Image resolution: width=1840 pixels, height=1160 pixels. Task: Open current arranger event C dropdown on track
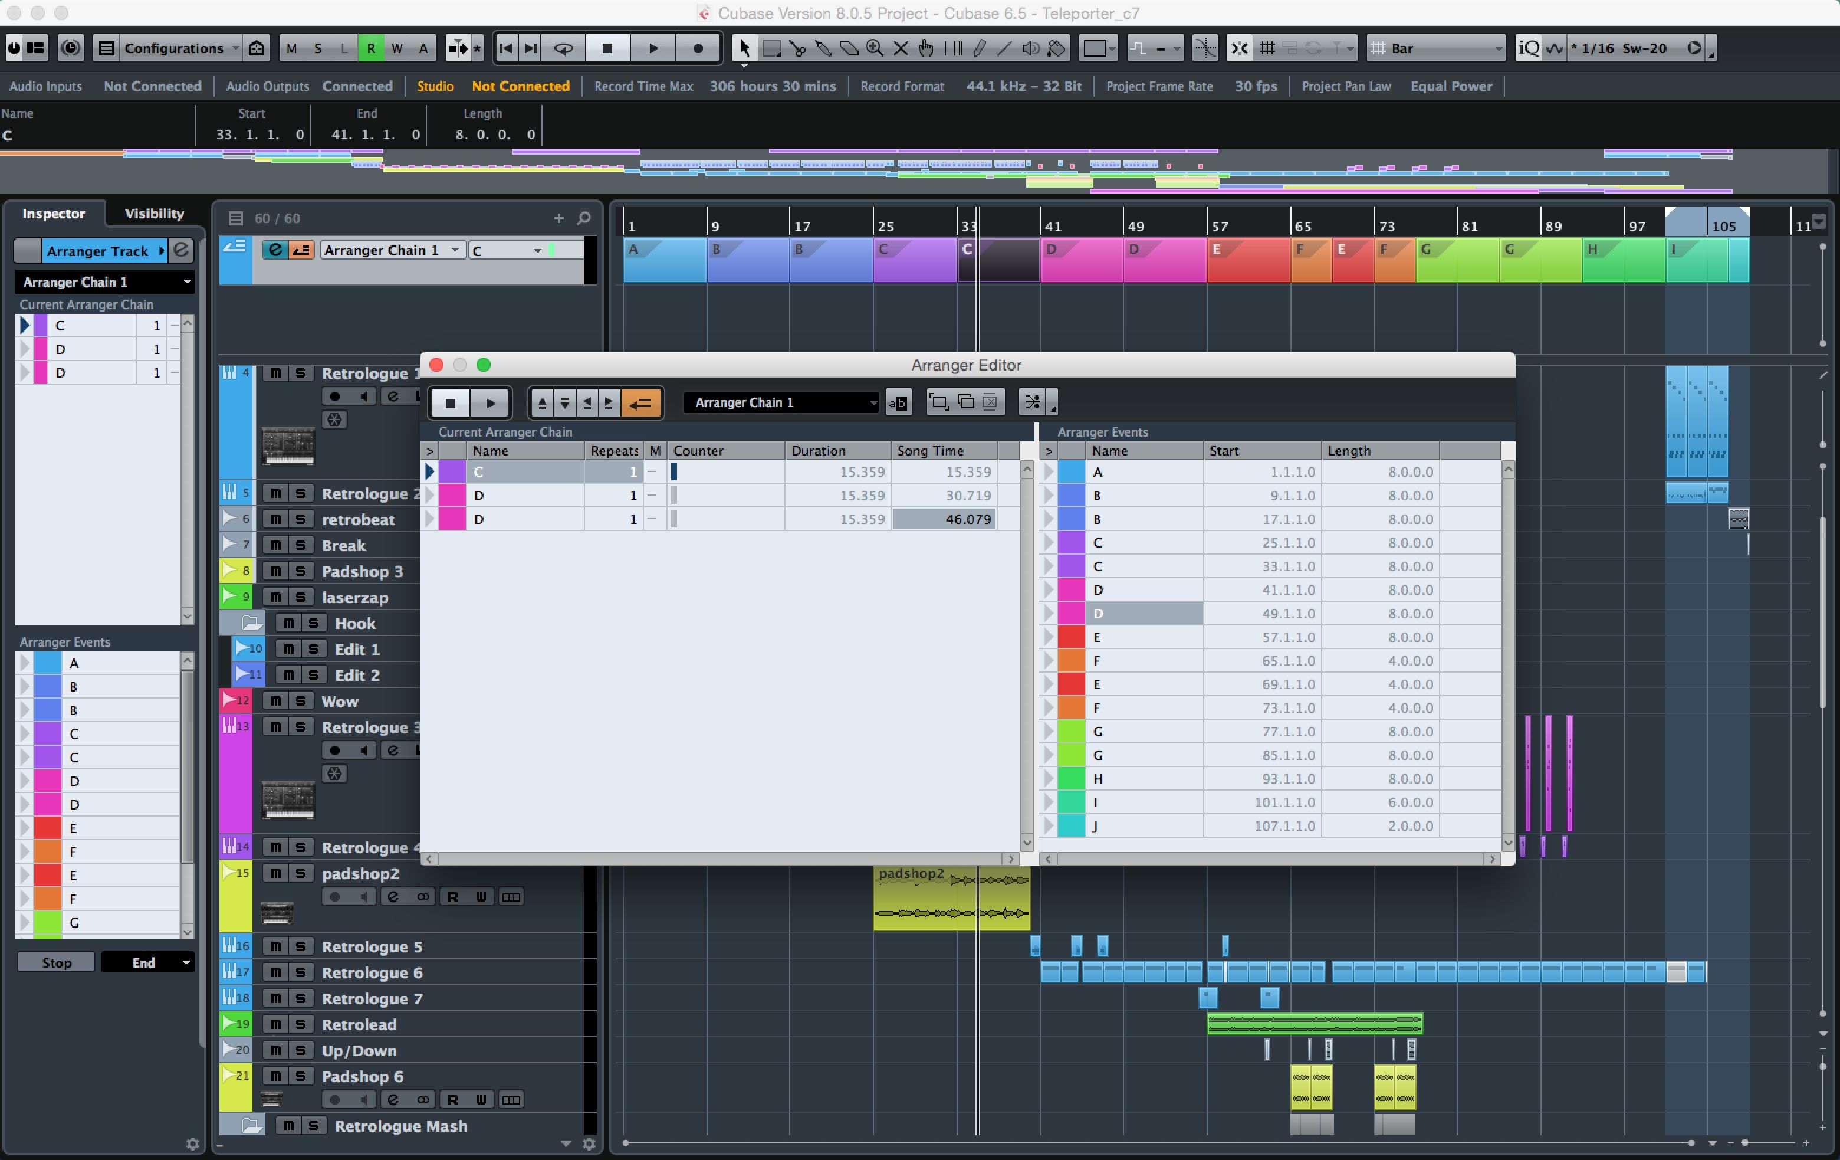pos(507,250)
